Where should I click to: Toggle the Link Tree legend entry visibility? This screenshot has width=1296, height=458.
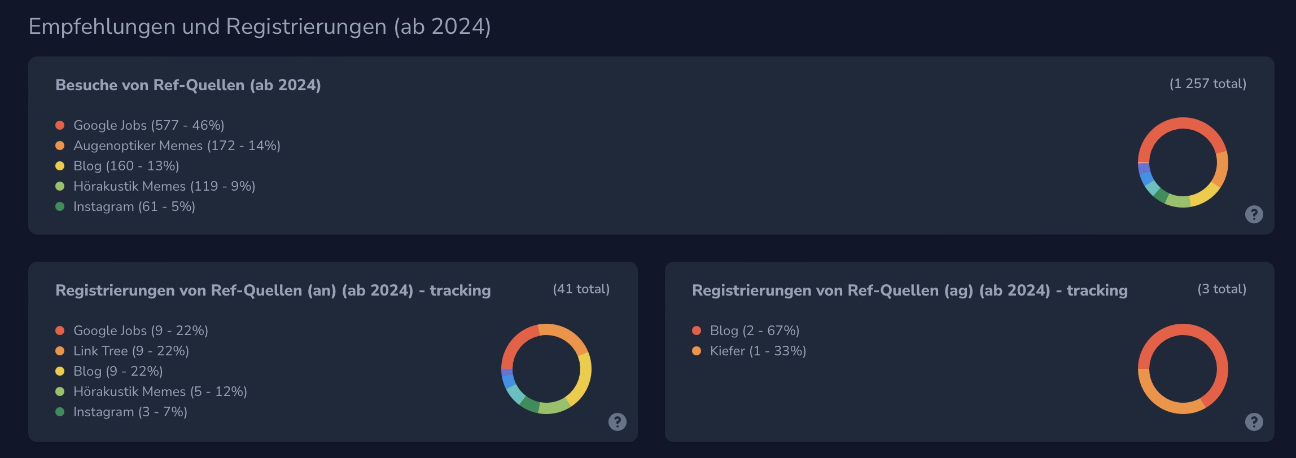coord(130,350)
